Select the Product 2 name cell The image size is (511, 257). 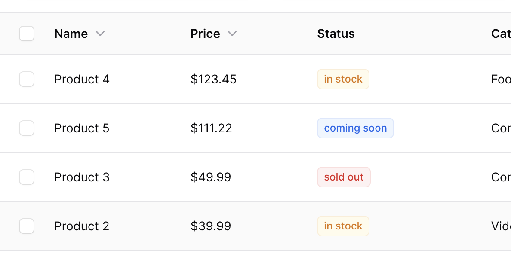pos(82,226)
